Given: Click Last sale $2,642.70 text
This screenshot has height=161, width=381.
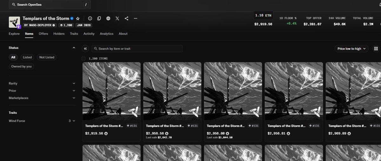Looking at the screenshot, I should [x=159, y=138].
